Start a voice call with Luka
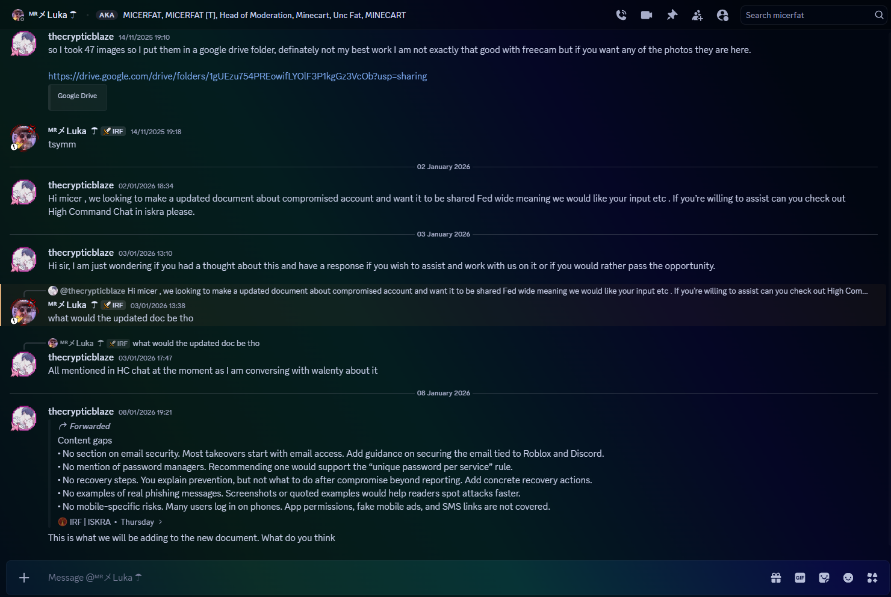 click(x=621, y=15)
